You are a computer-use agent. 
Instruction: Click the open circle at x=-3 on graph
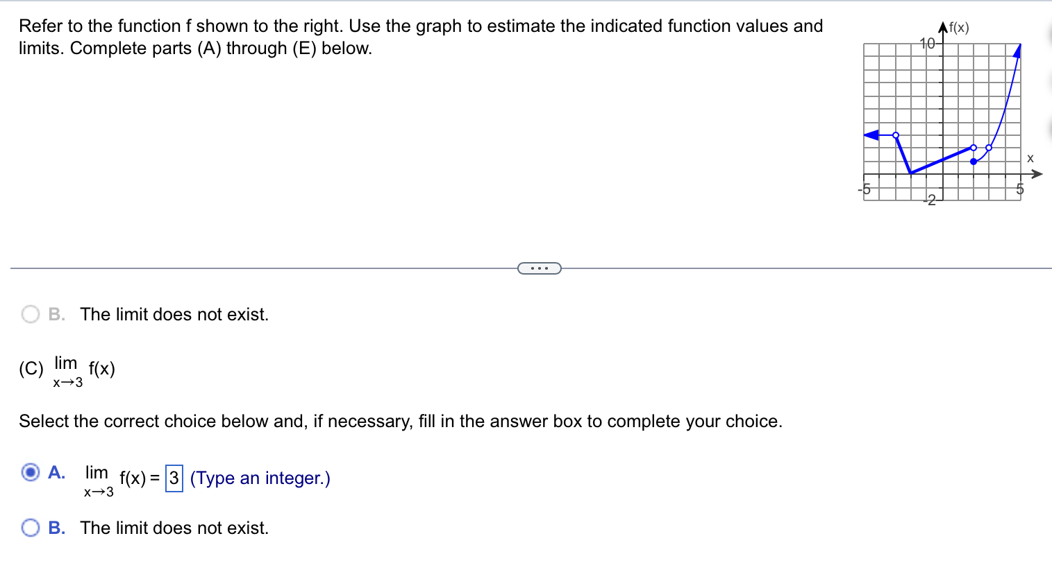[896, 135]
